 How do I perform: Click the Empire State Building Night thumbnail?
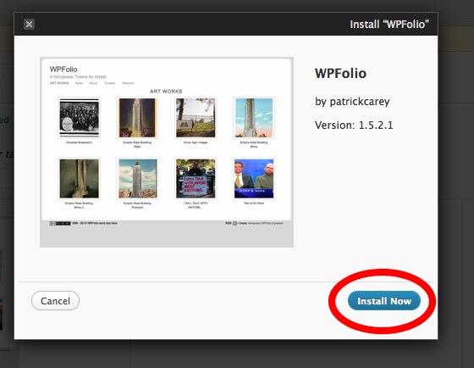coord(137,118)
